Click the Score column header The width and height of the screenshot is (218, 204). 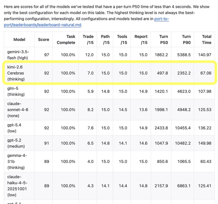point(44,39)
